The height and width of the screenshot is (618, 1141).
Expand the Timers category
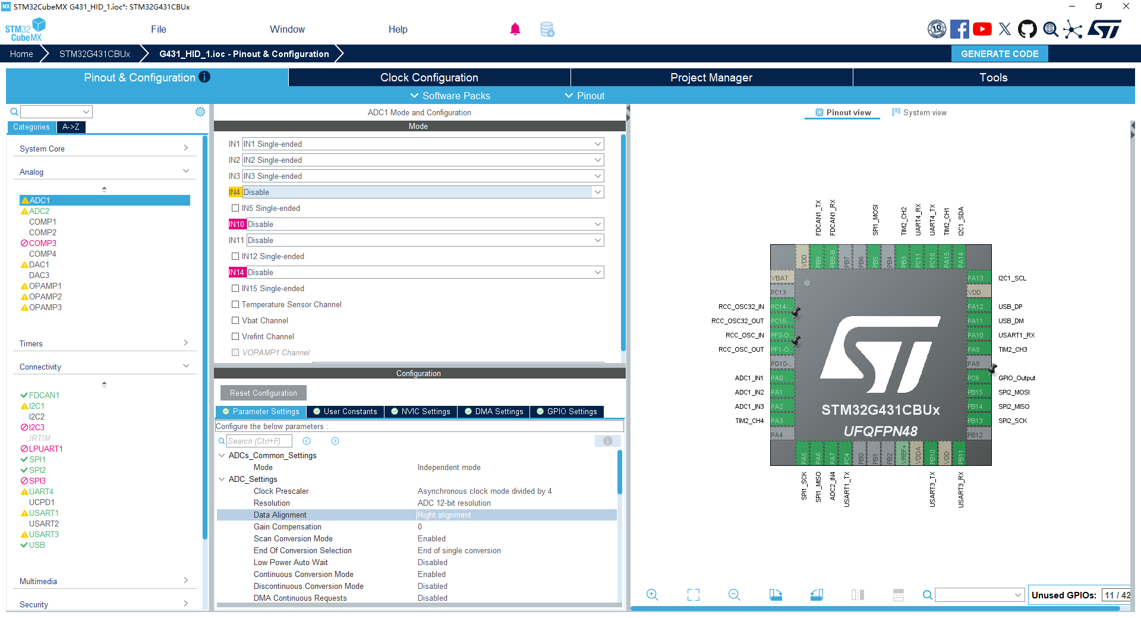[x=104, y=343]
